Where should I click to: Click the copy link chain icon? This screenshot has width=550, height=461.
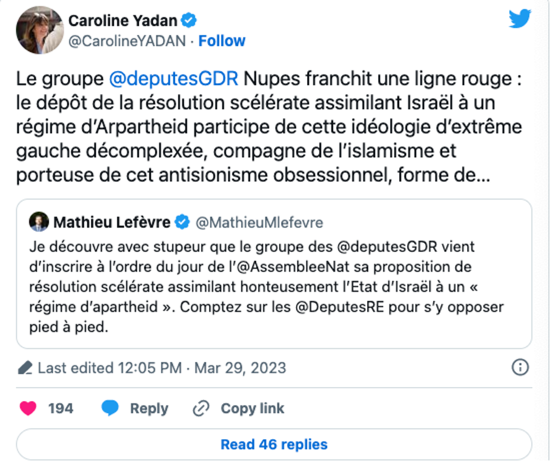tap(200, 408)
